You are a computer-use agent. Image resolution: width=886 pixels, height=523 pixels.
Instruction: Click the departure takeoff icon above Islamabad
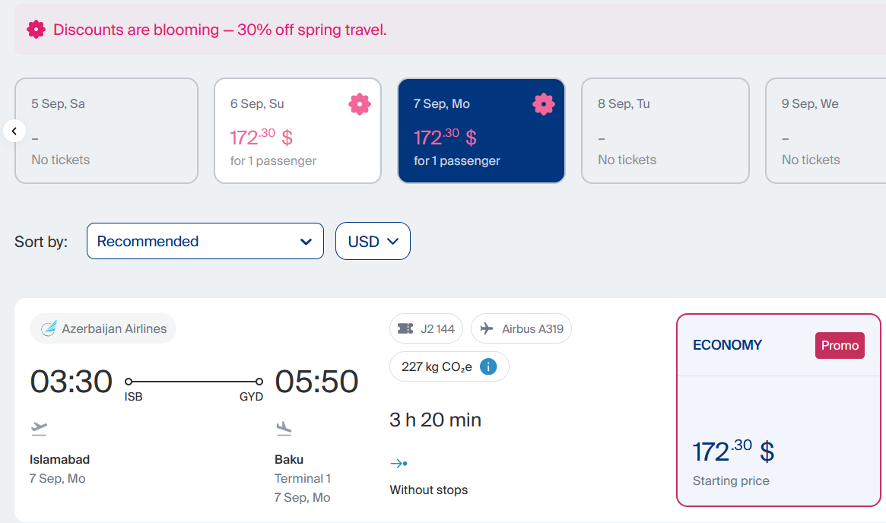(39, 429)
